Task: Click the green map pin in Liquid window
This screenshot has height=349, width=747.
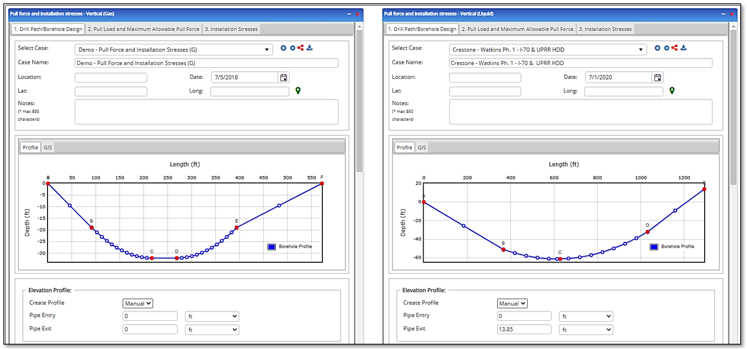Action: click(x=672, y=91)
